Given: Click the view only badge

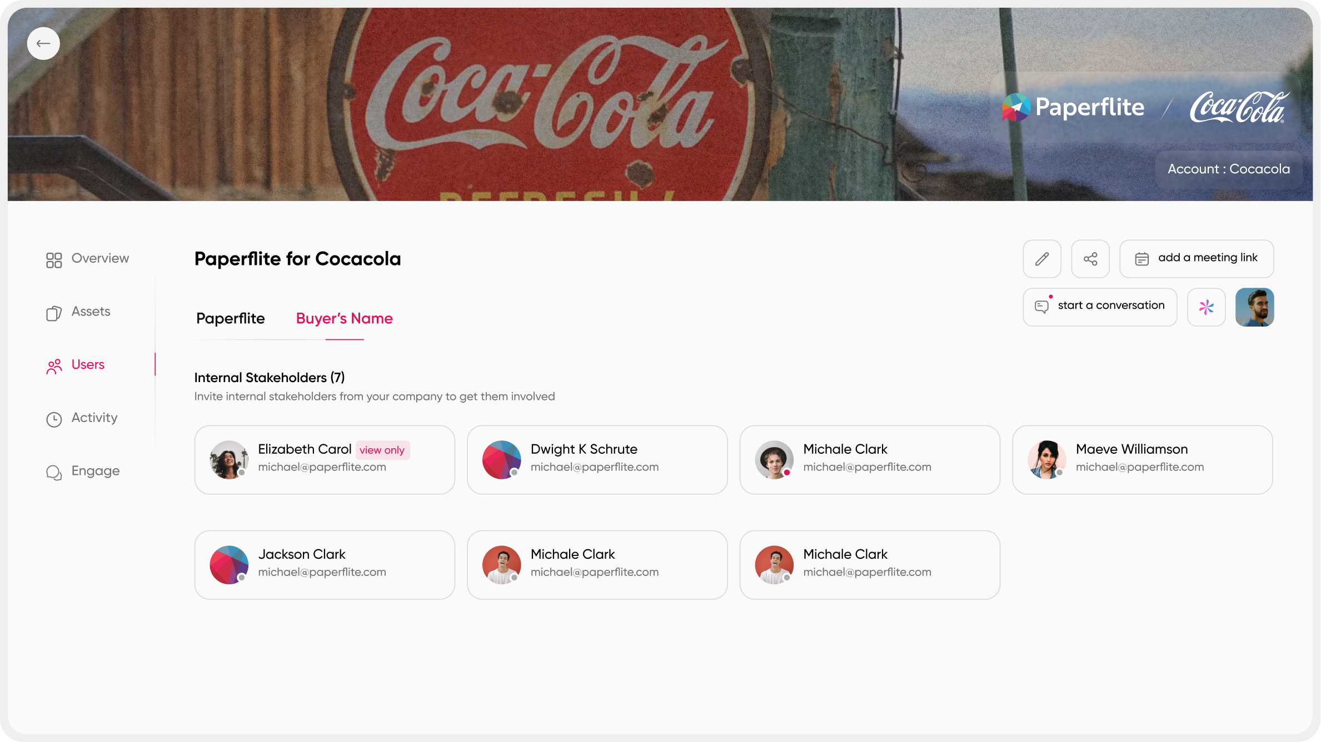Looking at the screenshot, I should tap(382, 450).
